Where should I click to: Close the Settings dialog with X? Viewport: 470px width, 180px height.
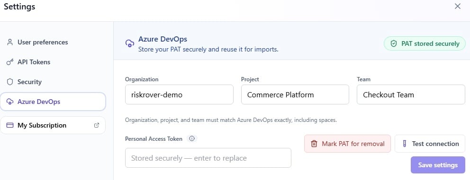457,6
